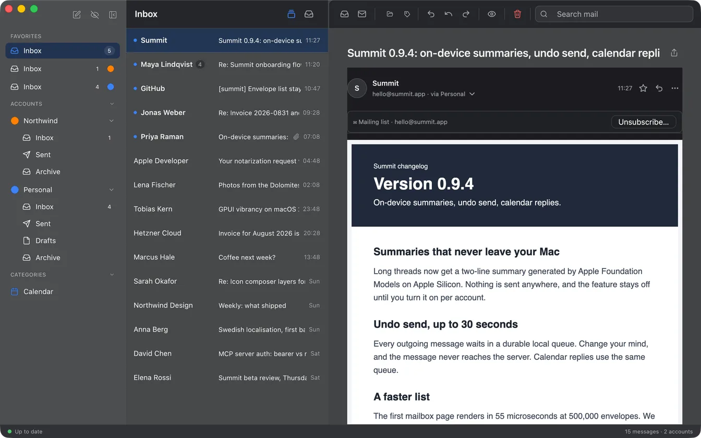Open Sent under the Northwind account
701x438 pixels.
(63, 155)
